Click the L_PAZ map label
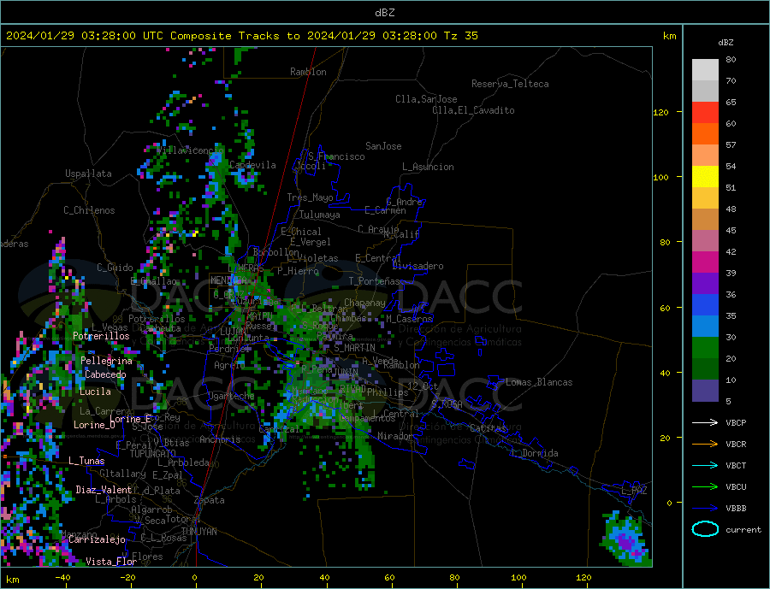The width and height of the screenshot is (770, 589). [x=634, y=491]
